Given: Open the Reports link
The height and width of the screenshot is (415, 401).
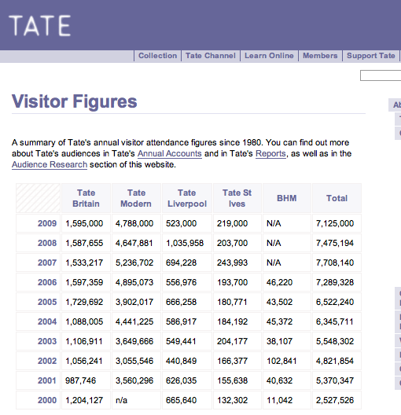Looking at the screenshot, I should coord(270,153).
